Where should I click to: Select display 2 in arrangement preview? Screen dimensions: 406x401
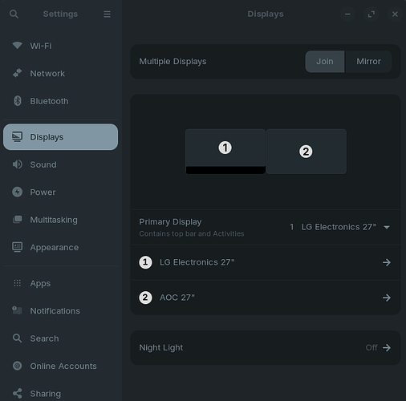pyautogui.click(x=307, y=152)
